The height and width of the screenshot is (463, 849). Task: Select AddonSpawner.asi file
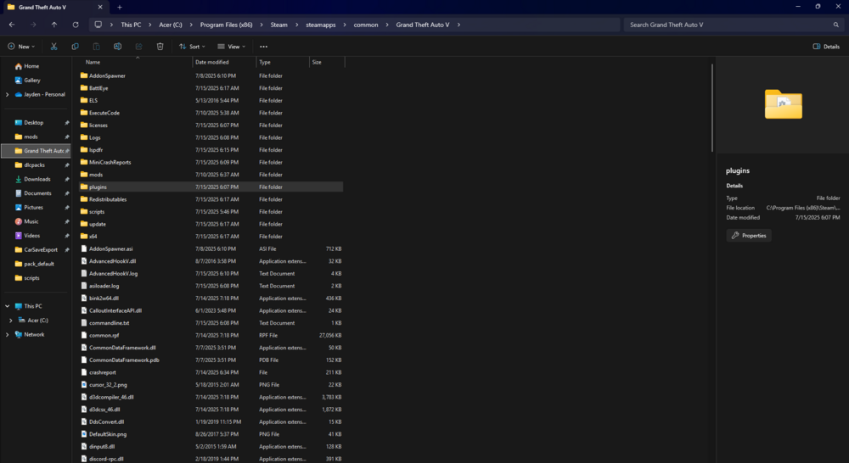point(211,248)
